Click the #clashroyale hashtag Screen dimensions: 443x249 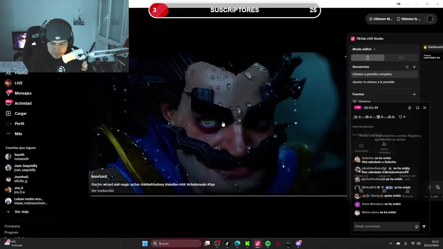(x=196, y=184)
